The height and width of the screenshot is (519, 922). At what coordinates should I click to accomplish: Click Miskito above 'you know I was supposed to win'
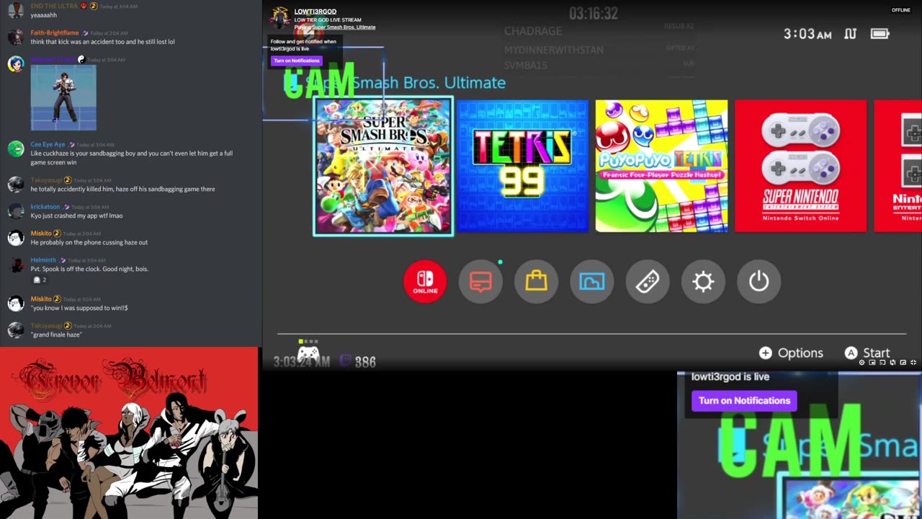click(41, 299)
